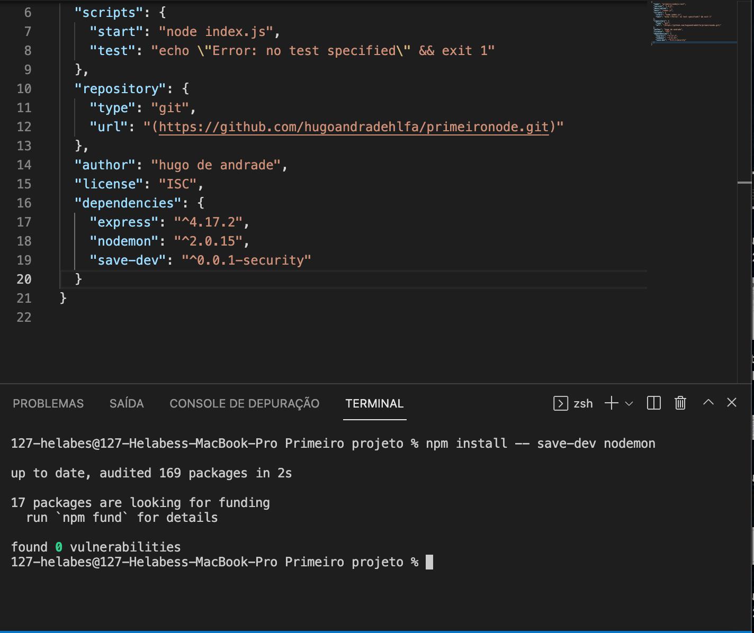Viewport: 754px width, 633px height.
Task: Open the CONSOLE DE DEPURAÇÃO tab
Action: [245, 403]
